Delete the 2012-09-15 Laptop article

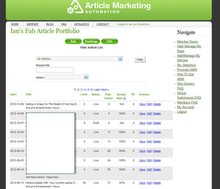tap(157, 183)
